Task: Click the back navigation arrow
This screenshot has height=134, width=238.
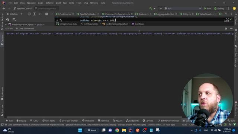Action: pyautogui.click(x=4, y=9)
